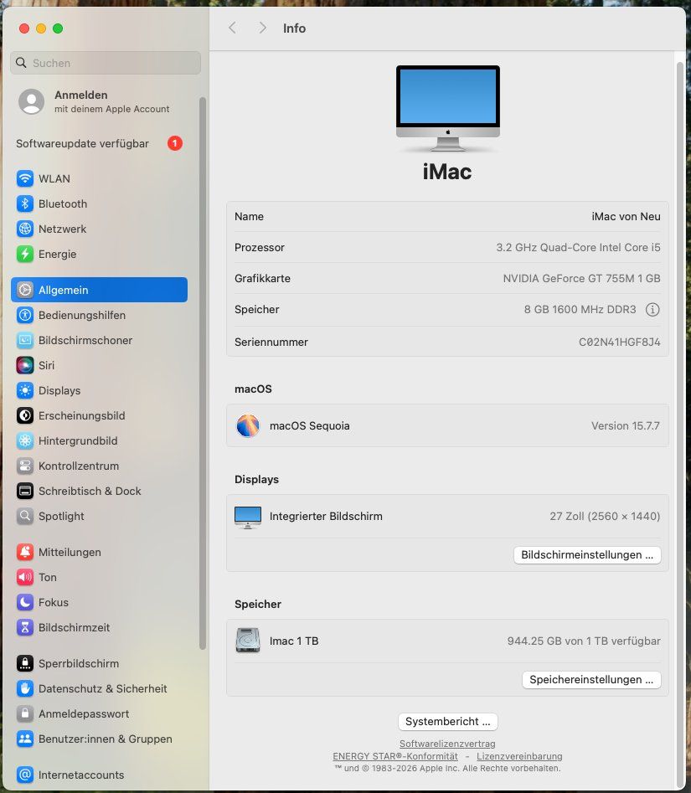
Task: Click the Sperrbildschirm lock icon
Action: 25,663
